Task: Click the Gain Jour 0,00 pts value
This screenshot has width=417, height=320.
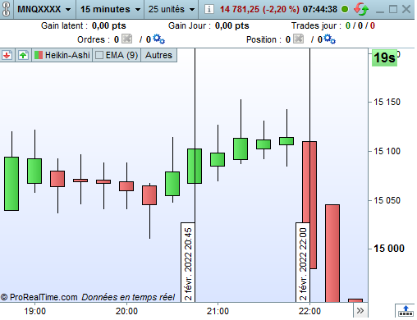Action: click(232, 25)
